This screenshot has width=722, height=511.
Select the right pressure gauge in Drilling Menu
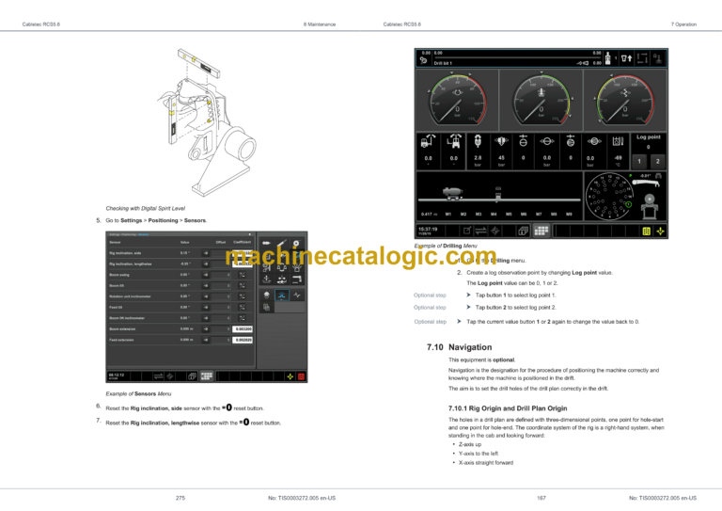point(625,100)
